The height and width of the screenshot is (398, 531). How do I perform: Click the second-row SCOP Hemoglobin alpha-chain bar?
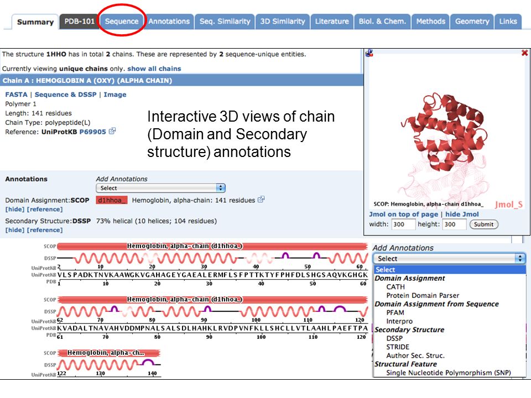212,300
